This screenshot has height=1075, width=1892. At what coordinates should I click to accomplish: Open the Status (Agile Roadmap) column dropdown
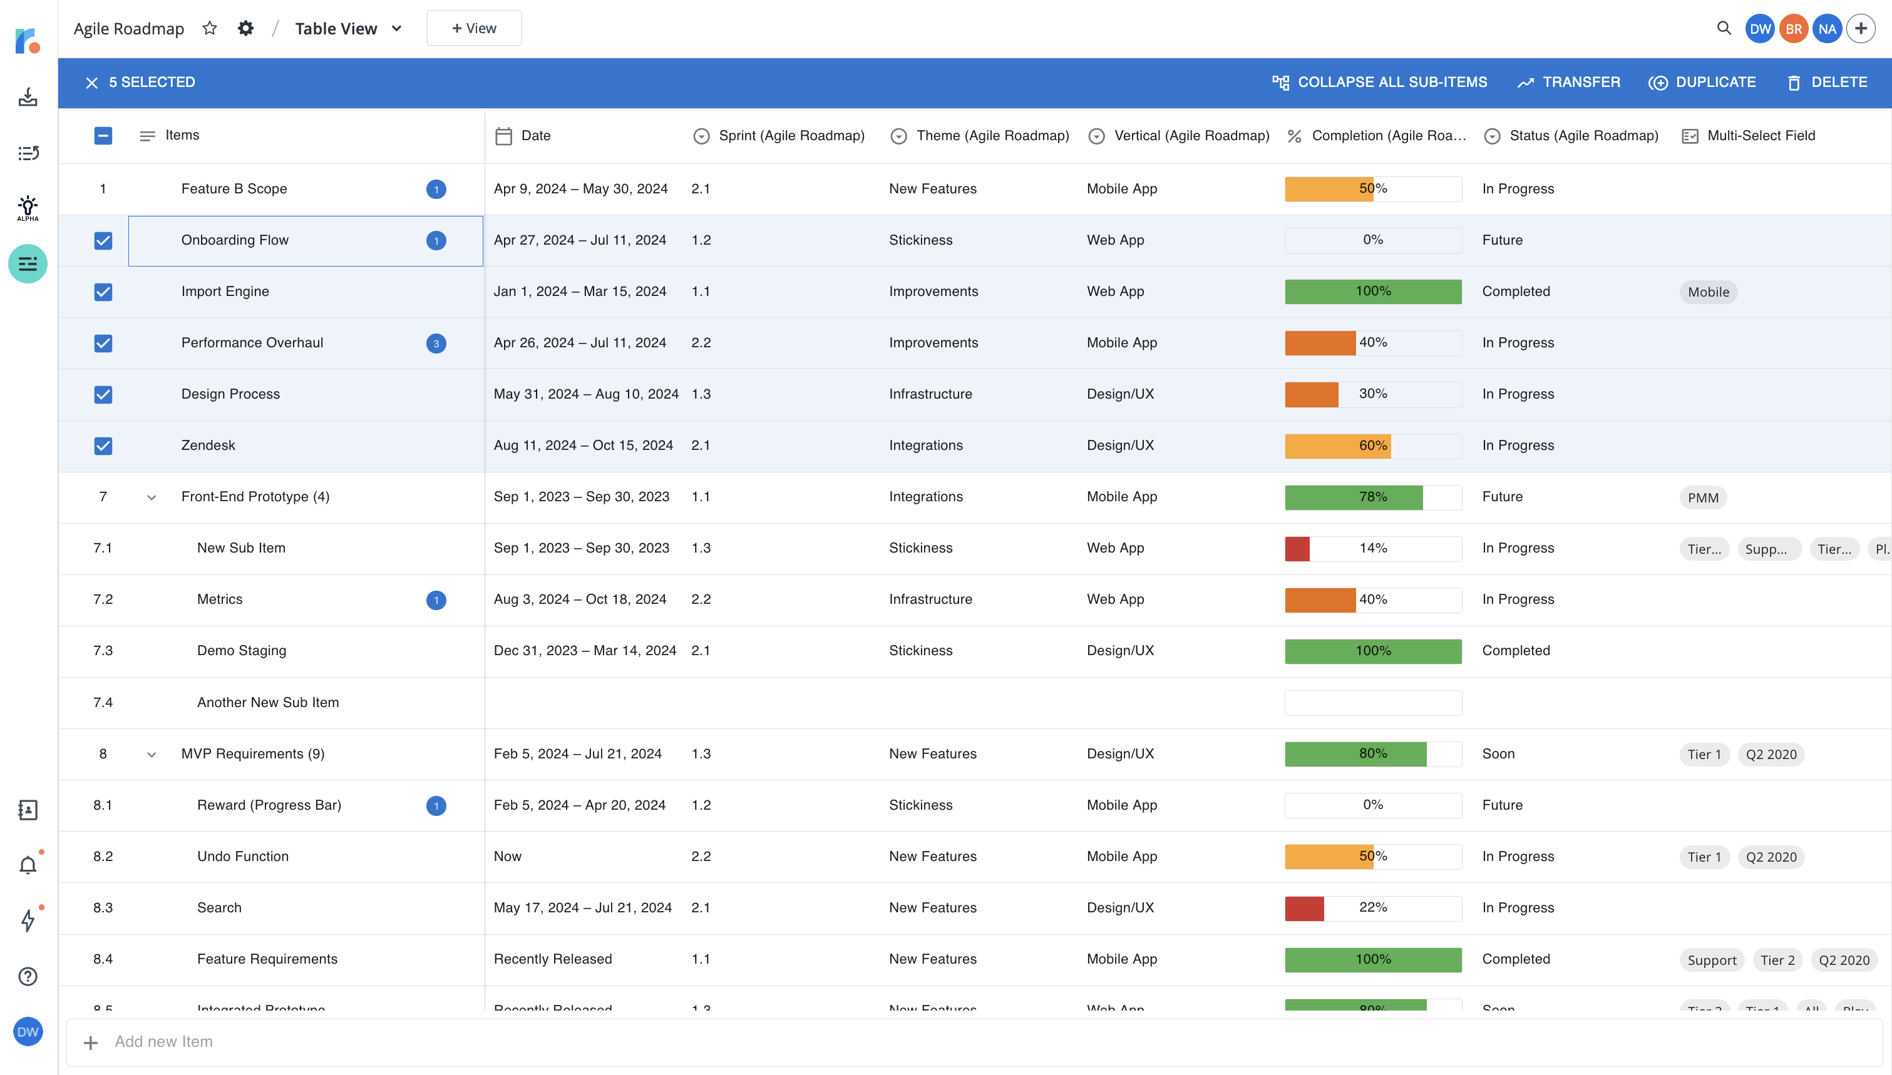tap(1492, 136)
